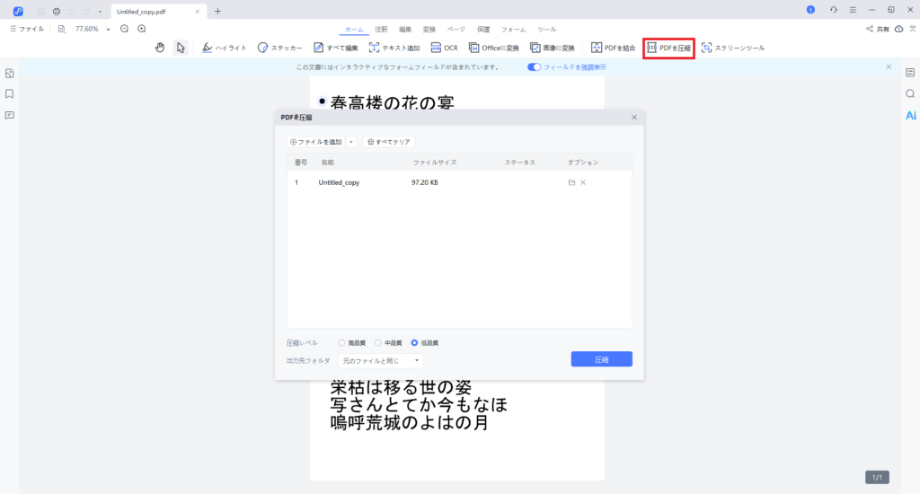Expand the arrow beside ファイルを追加

coord(351,142)
